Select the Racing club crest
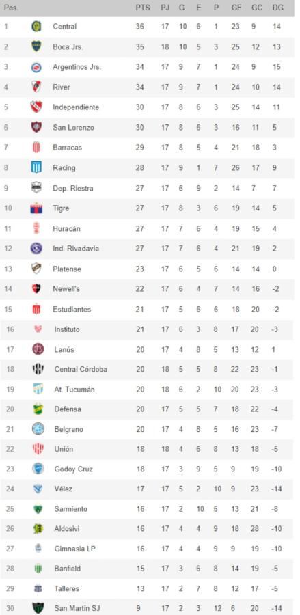This screenshot has width=300, height=615. pos(36,167)
